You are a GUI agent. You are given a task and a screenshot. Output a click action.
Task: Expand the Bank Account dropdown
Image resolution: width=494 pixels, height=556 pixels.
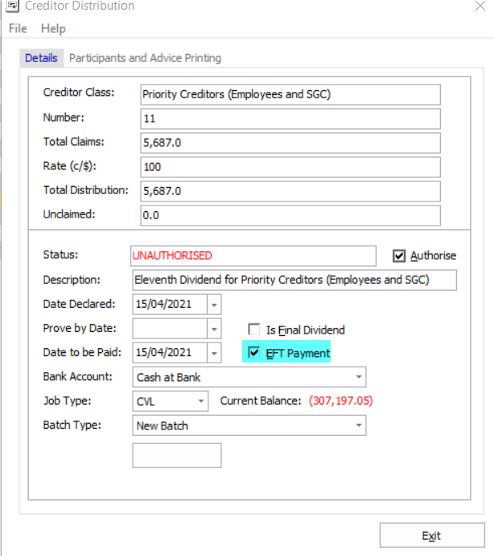point(357,377)
